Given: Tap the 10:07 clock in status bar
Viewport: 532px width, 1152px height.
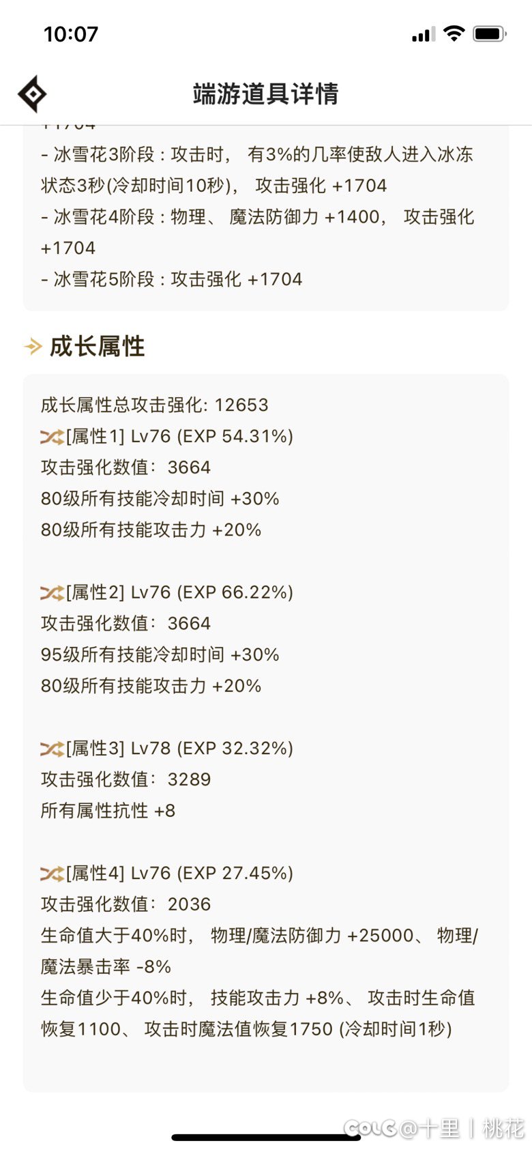Looking at the screenshot, I should [71, 34].
